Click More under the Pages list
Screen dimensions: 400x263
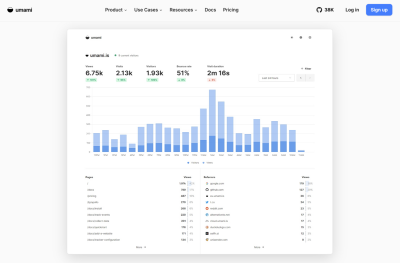coord(141,247)
